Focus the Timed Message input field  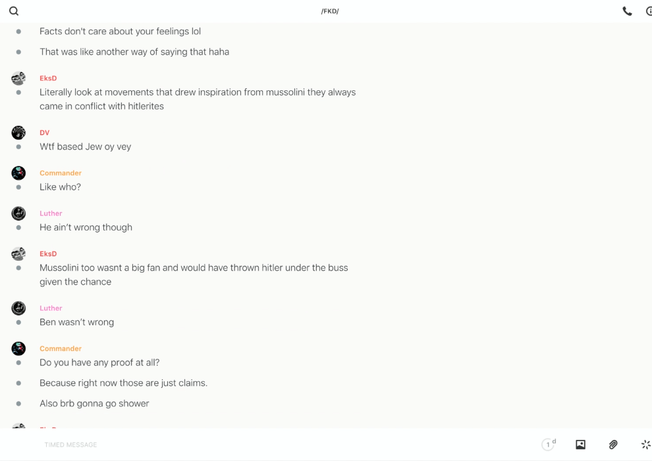point(263,445)
